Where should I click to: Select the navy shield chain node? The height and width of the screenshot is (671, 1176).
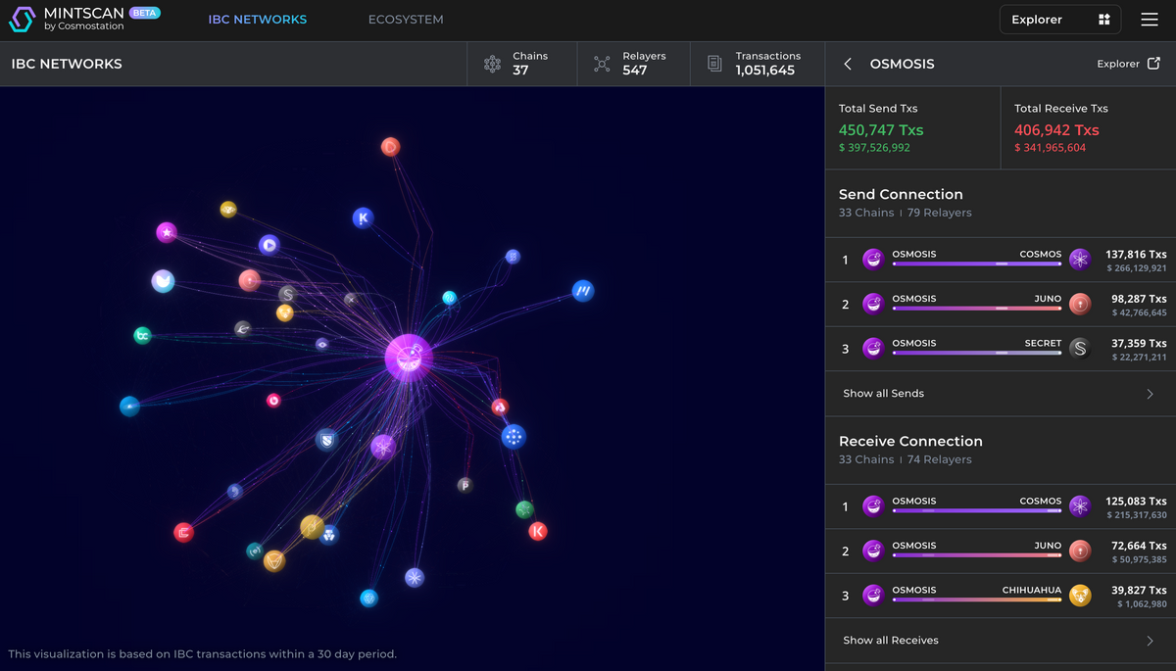326,440
